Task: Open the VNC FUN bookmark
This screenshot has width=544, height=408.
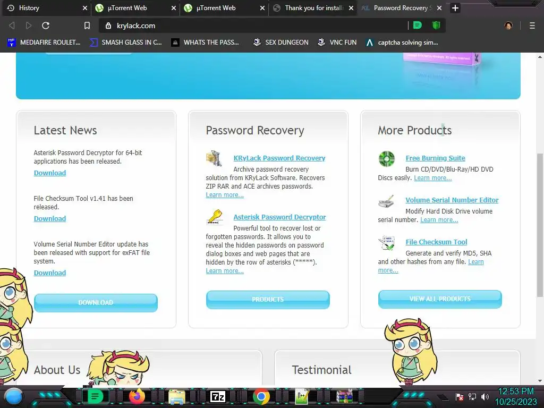Action: 337,42
